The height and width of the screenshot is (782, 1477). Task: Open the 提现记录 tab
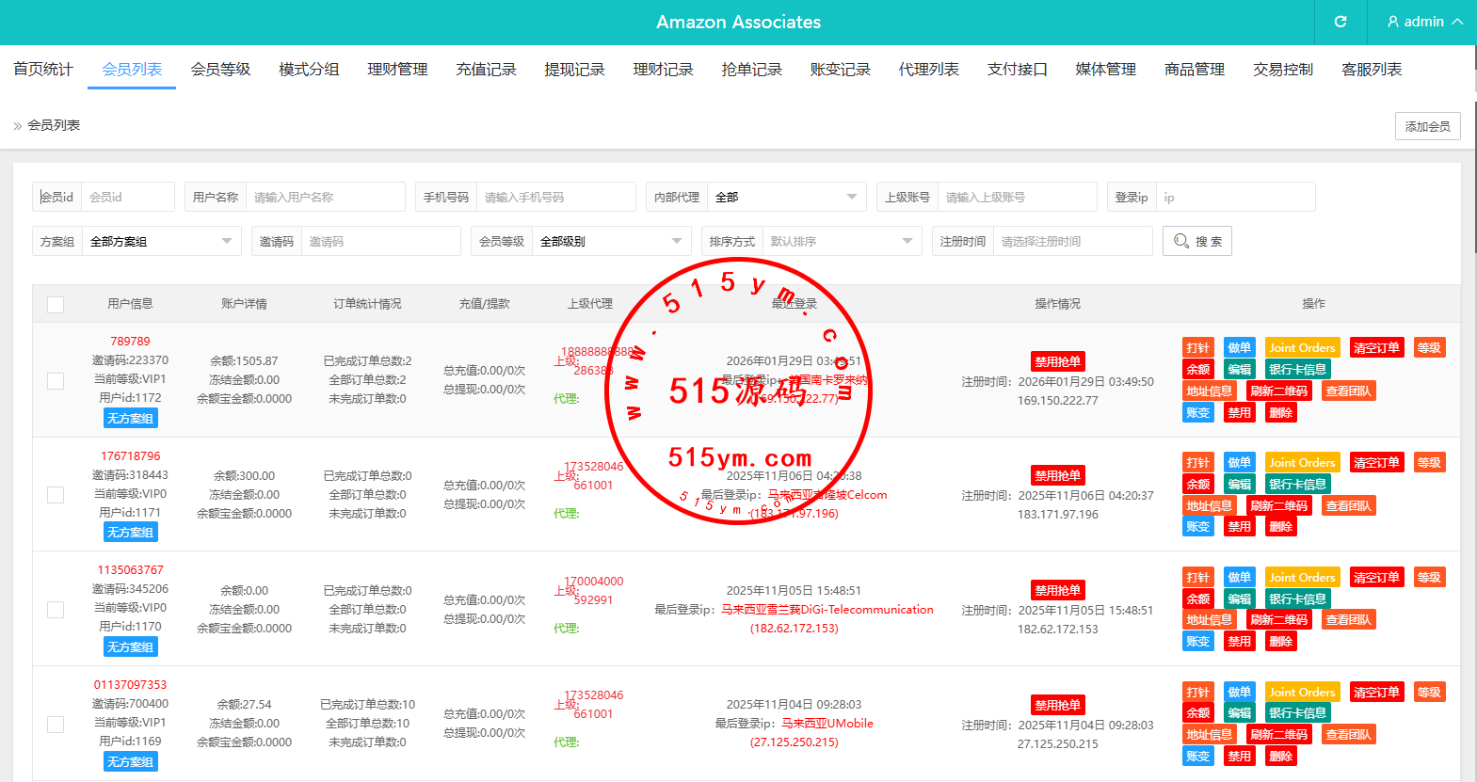(x=574, y=70)
